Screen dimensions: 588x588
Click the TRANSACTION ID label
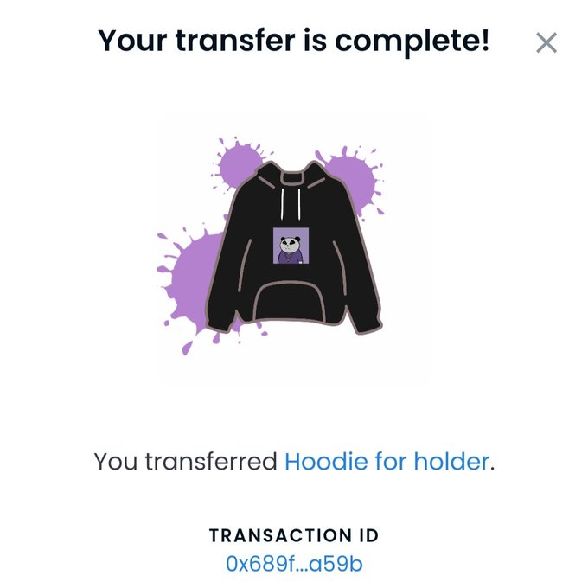tap(294, 535)
